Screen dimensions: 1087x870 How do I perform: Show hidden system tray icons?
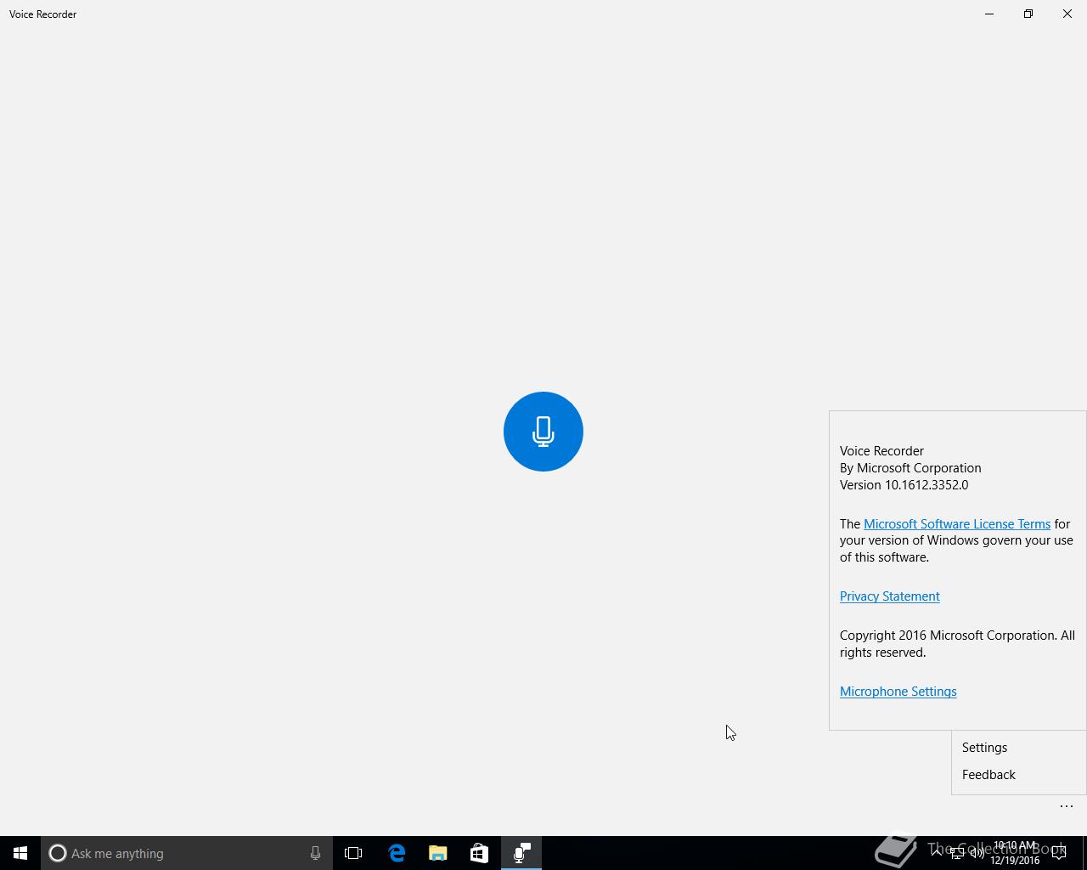pyautogui.click(x=936, y=853)
